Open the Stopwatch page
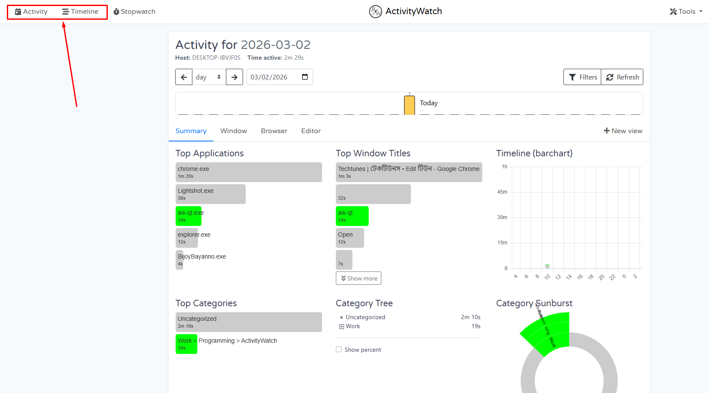 point(134,12)
